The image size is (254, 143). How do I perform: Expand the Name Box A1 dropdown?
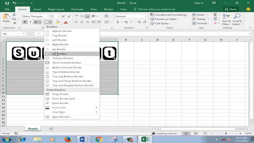pyautogui.click(x=24, y=33)
